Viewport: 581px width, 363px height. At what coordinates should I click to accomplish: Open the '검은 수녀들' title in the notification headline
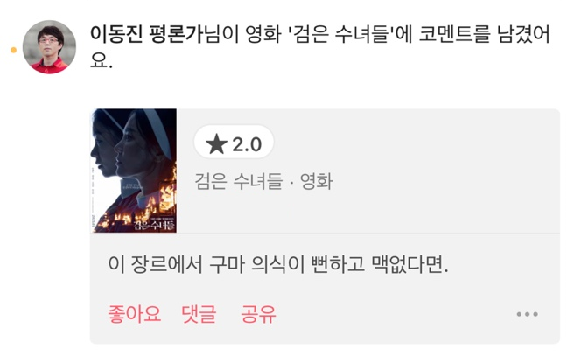point(340,34)
